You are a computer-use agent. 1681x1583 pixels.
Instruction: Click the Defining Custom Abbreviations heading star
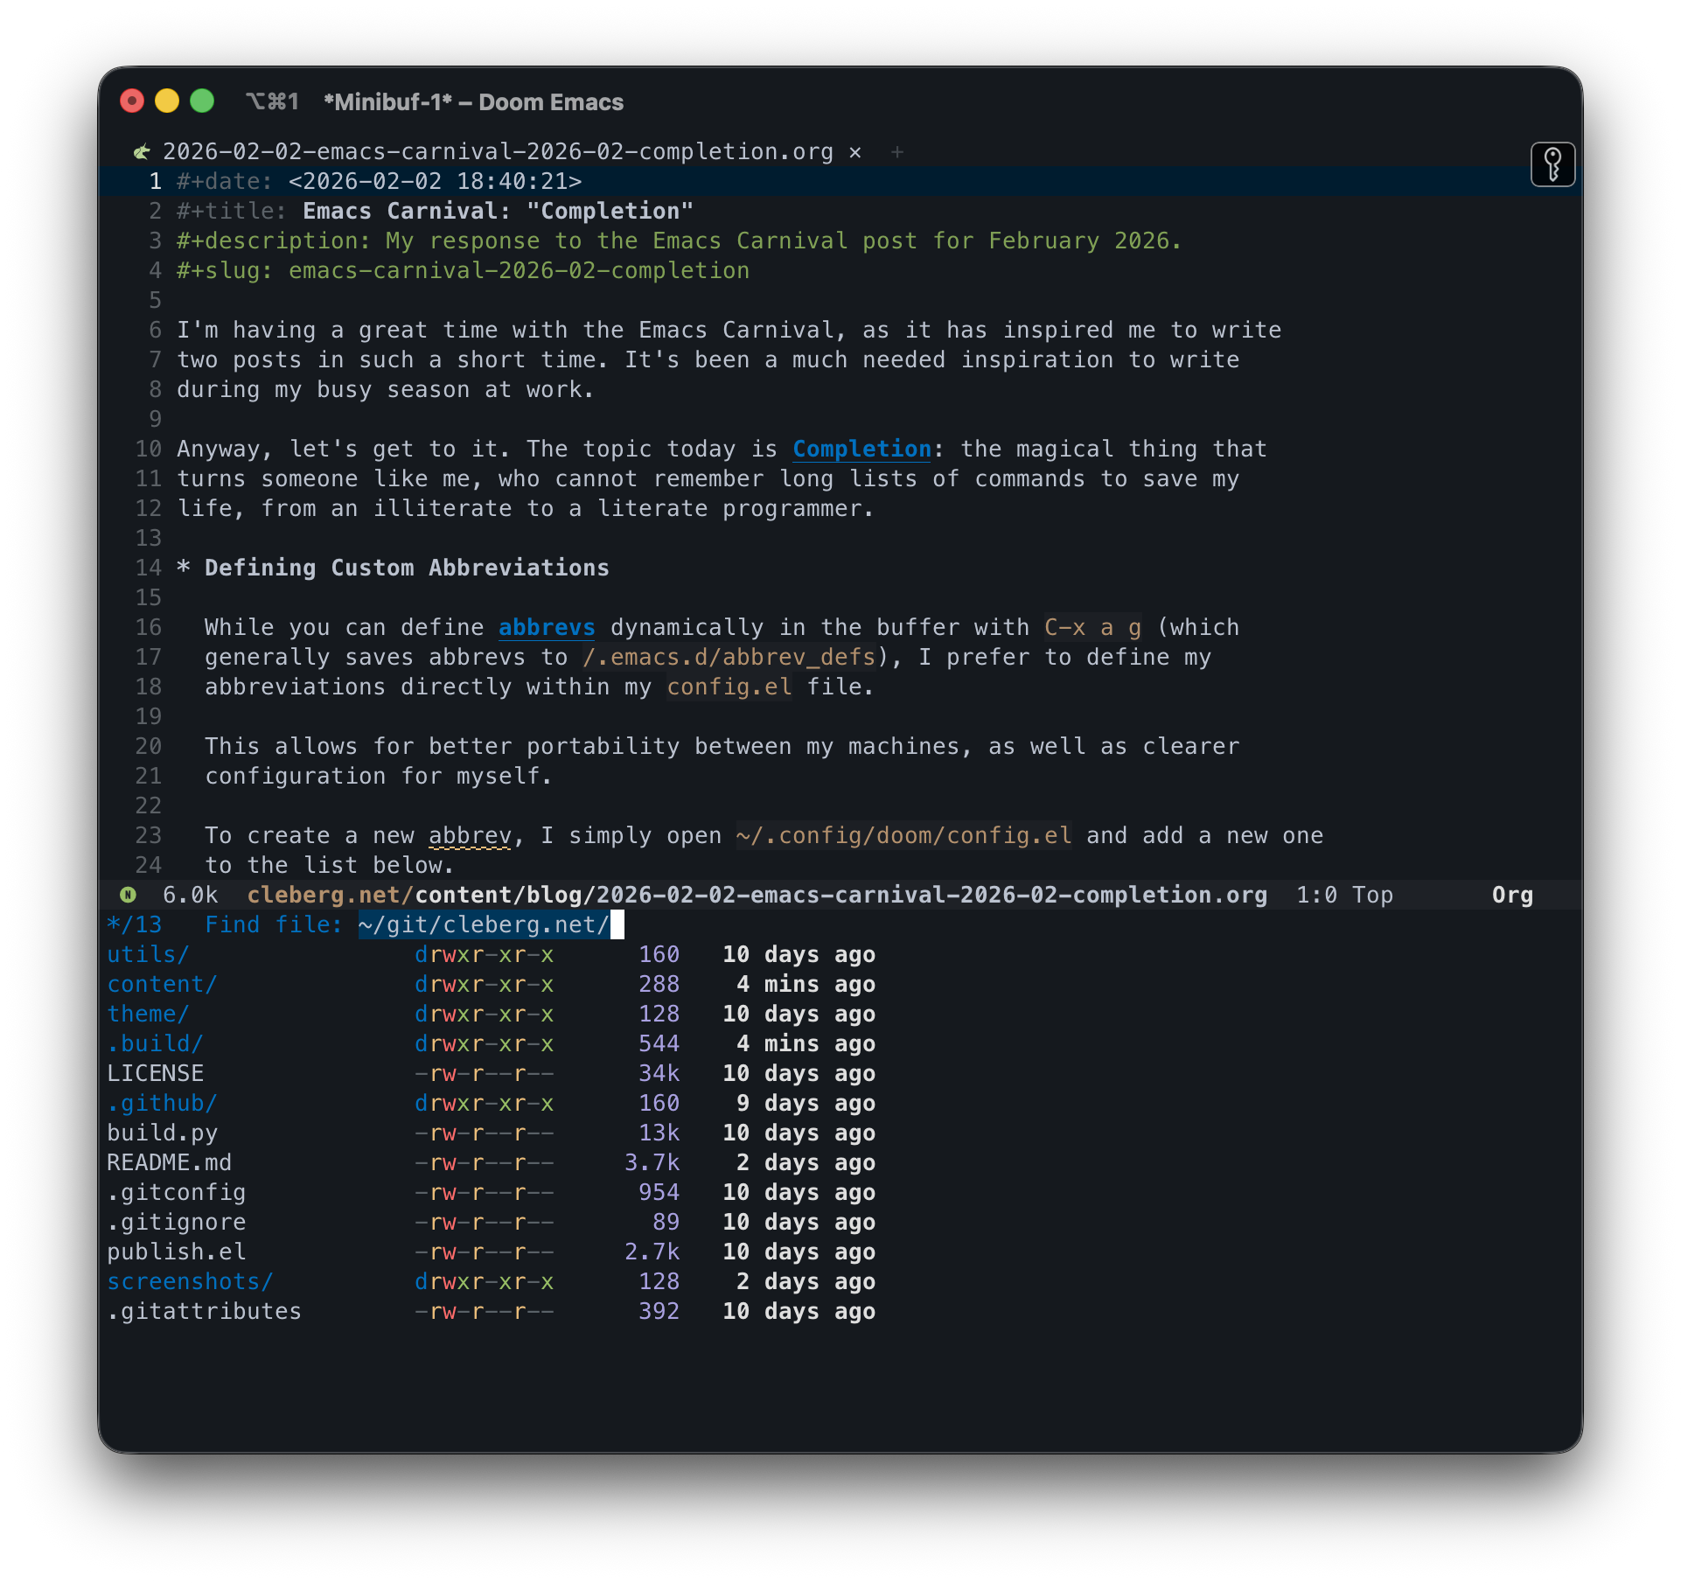coord(183,568)
